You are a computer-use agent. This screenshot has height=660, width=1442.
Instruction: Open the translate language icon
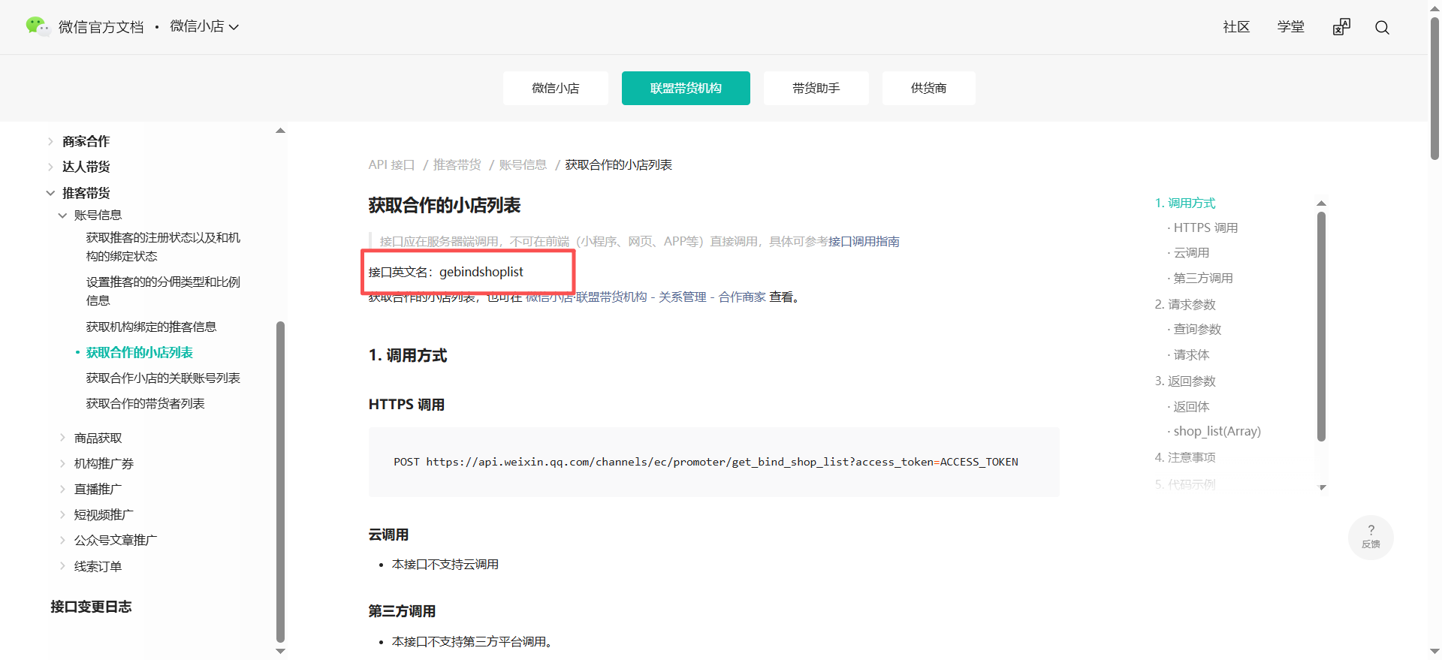coord(1341,27)
